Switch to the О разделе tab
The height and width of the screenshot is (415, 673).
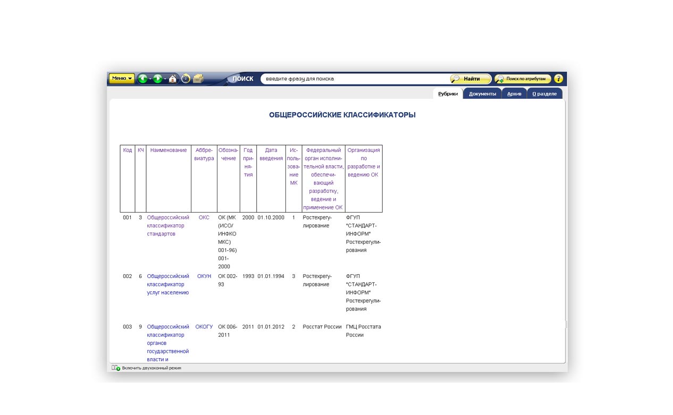click(x=544, y=94)
